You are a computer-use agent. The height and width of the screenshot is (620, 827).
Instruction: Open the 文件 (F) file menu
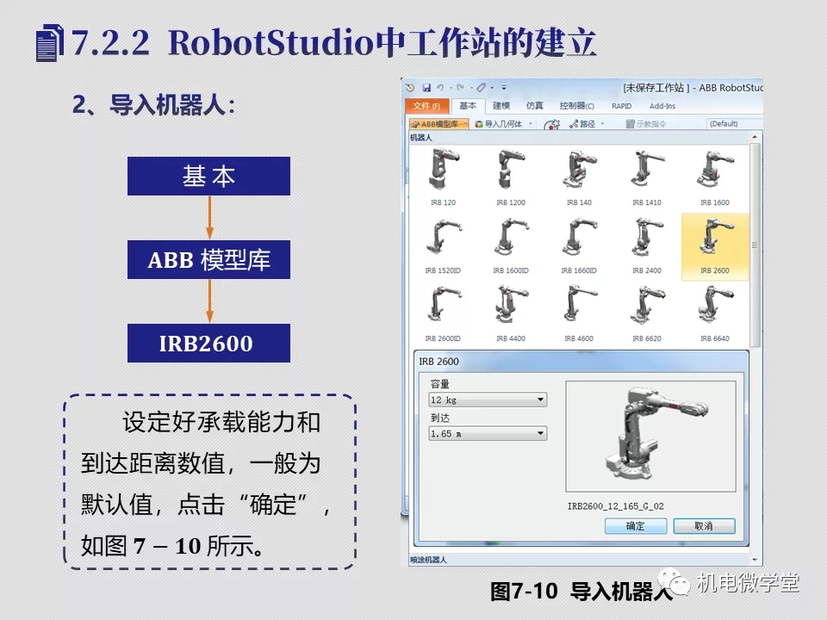point(426,106)
